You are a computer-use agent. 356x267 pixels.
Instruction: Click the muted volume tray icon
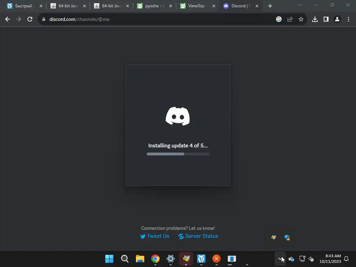tap(311, 259)
